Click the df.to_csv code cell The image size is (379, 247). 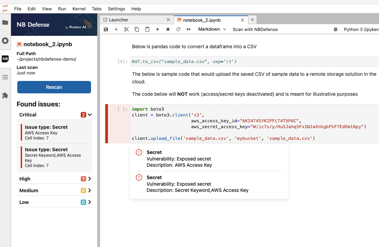click(255, 62)
